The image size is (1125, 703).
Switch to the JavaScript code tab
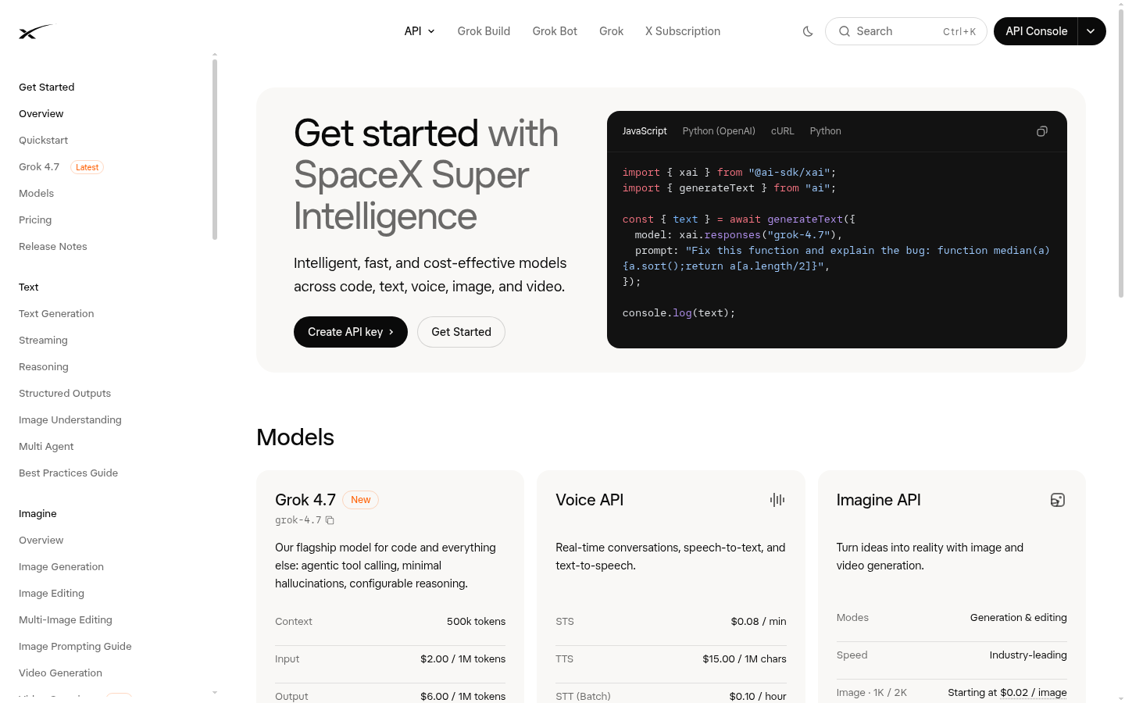[645, 131]
